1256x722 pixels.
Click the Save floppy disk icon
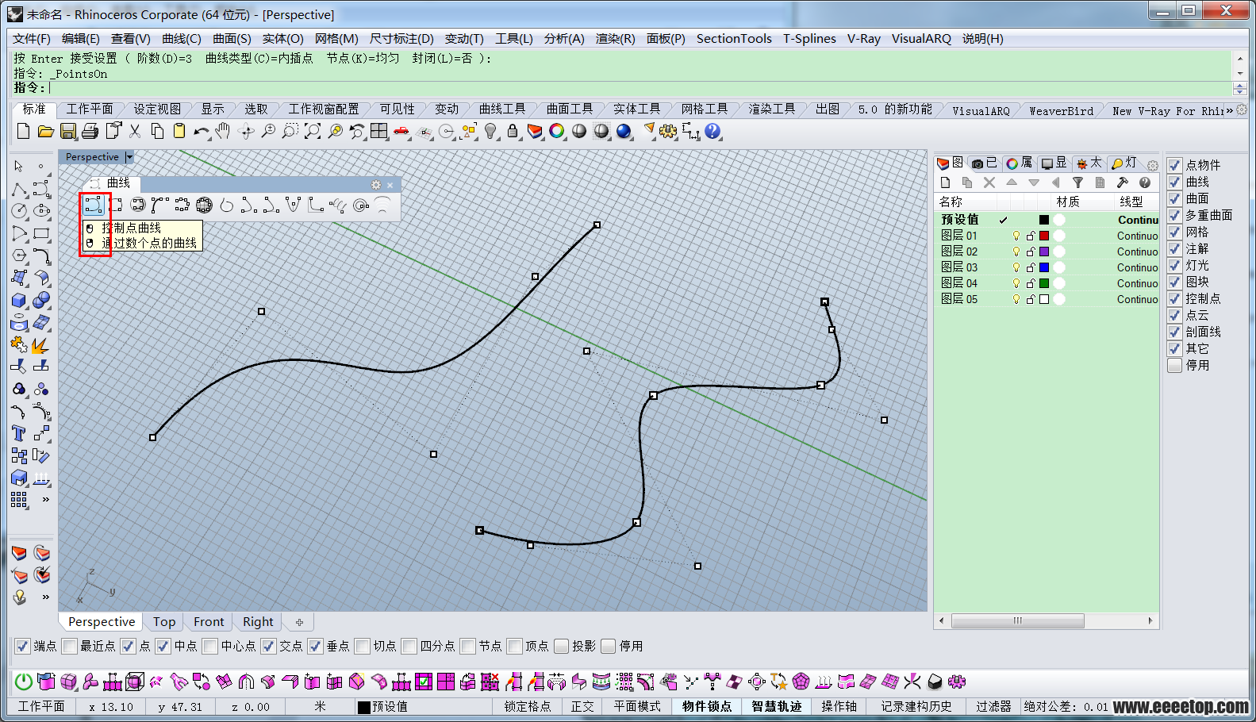68,132
